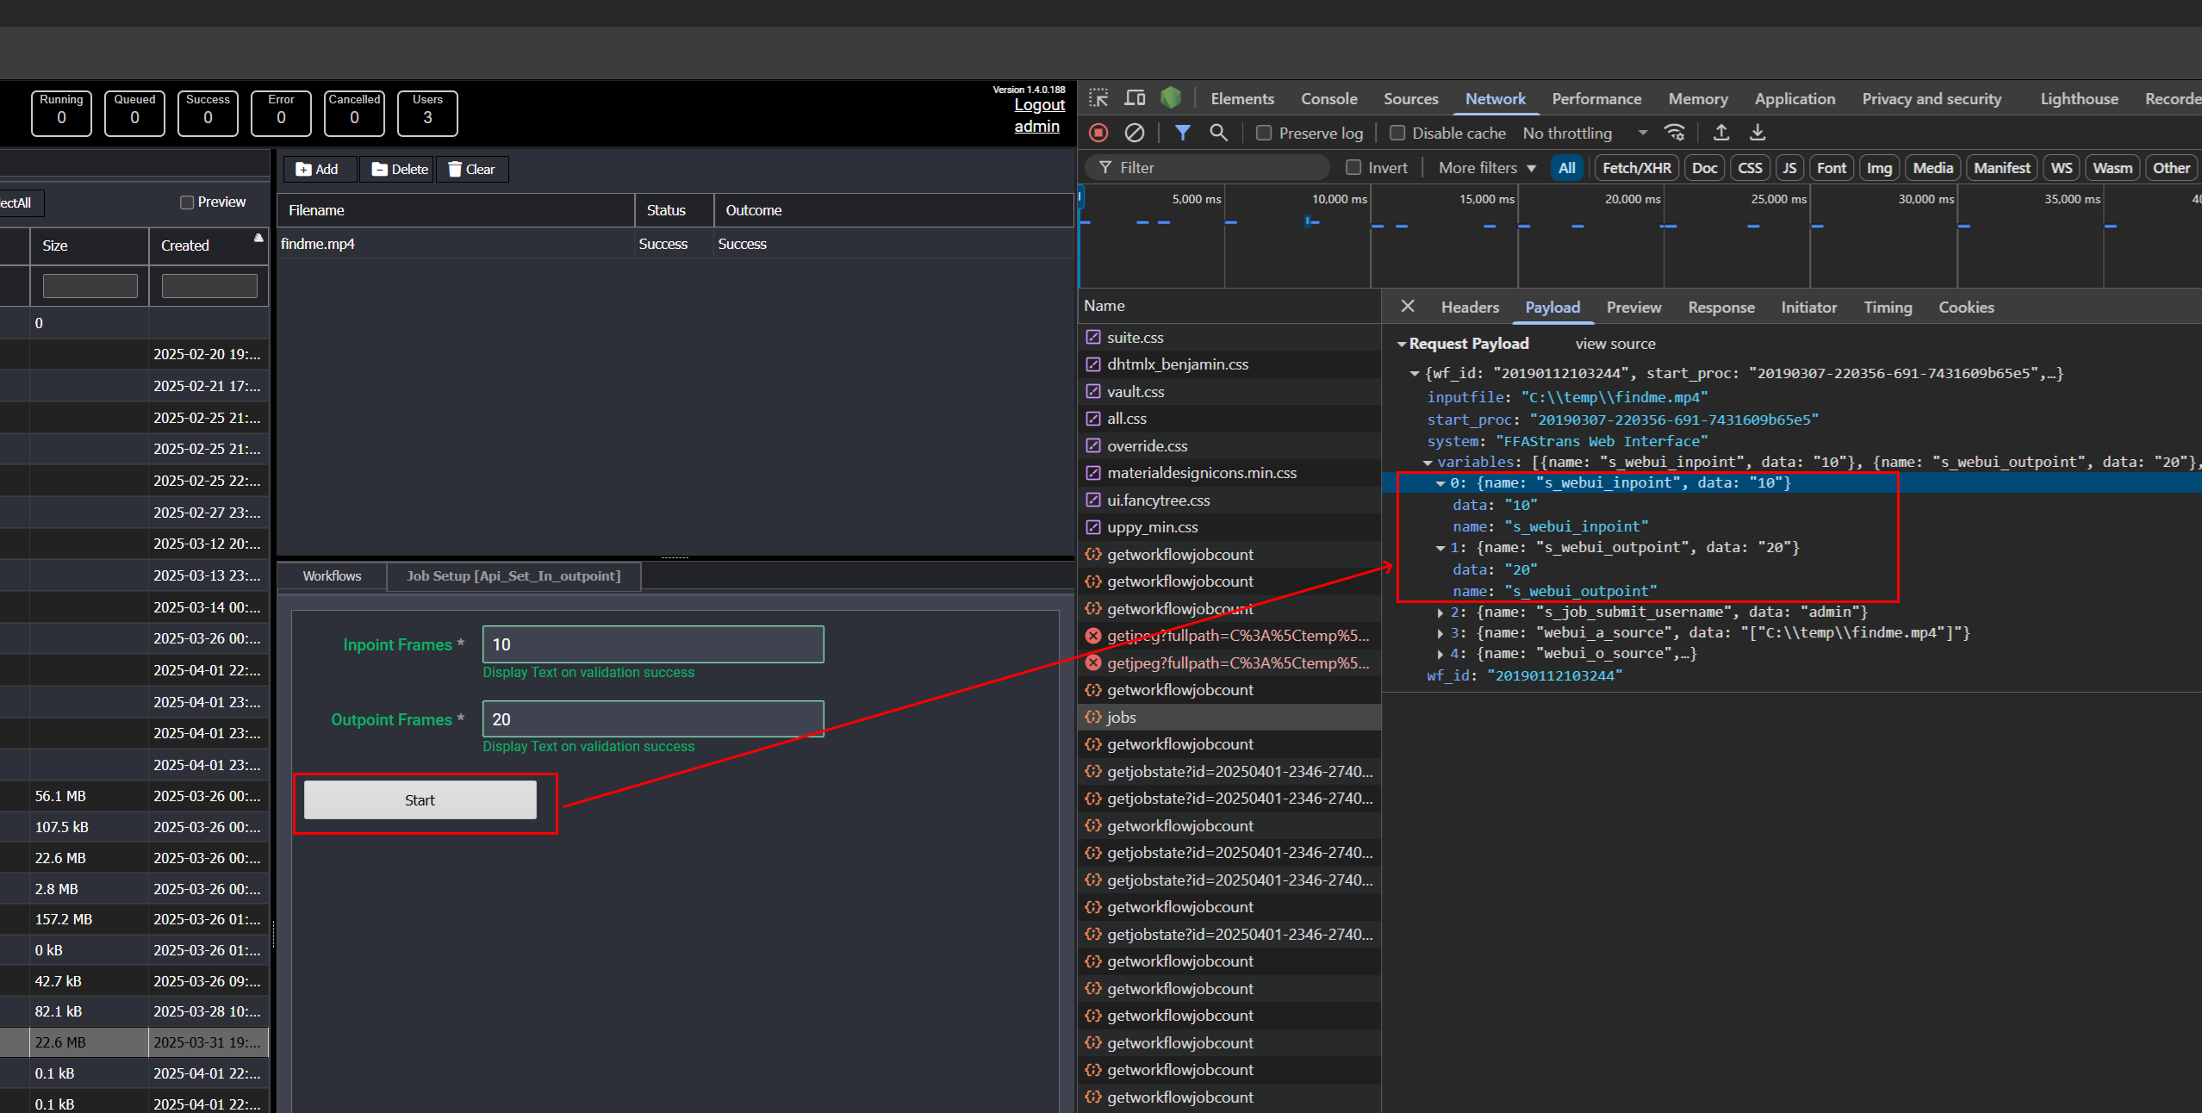Stop recording network log

1098,133
